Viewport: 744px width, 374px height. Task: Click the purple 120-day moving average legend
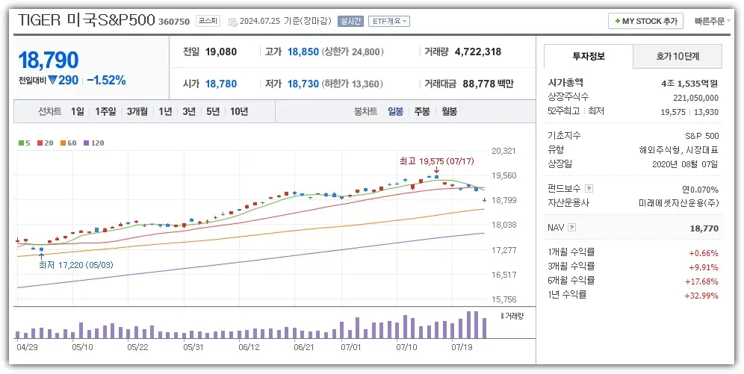click(x=93, y=143)
